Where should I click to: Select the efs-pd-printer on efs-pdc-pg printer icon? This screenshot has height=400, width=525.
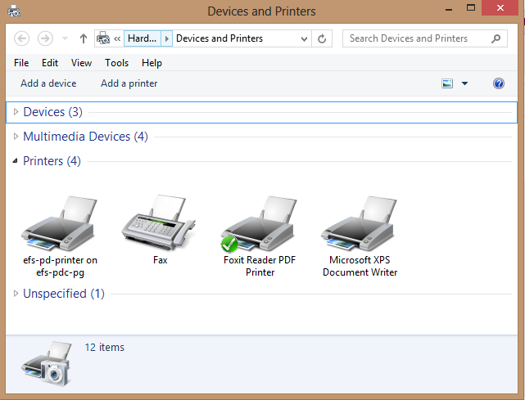click(60, 223)
